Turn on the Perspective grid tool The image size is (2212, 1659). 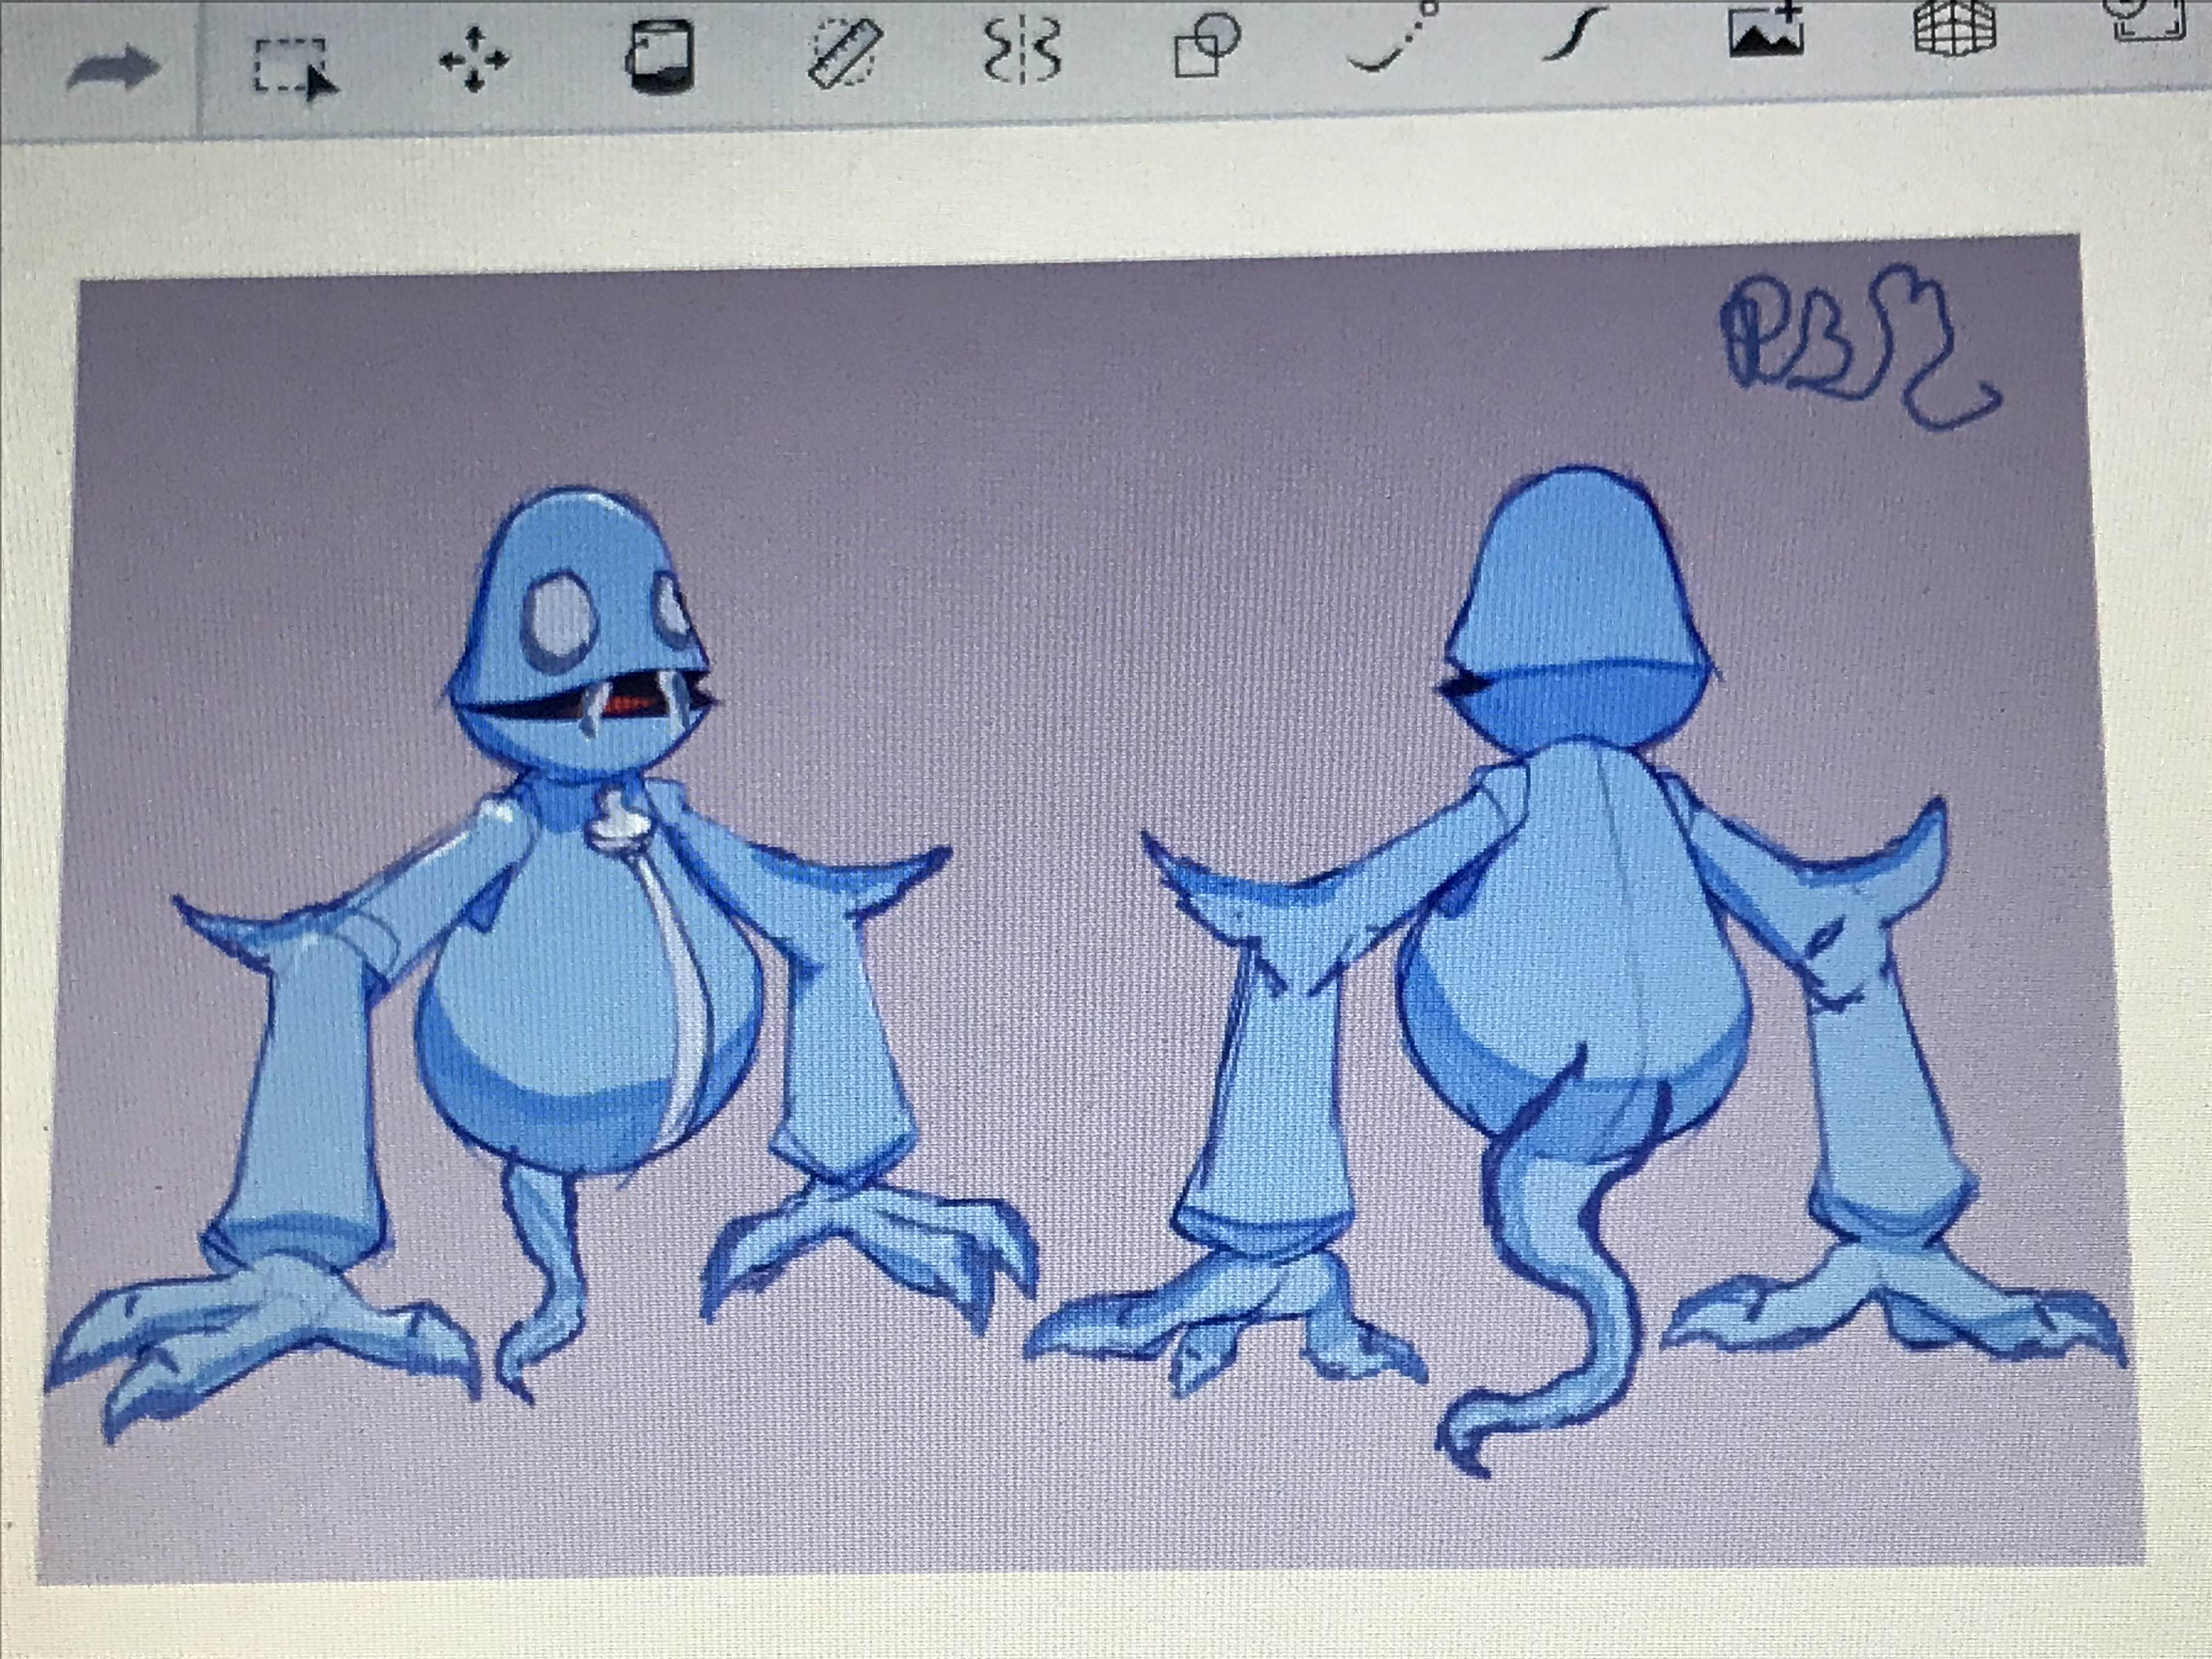pyautogui.click(x=1954, y=26)
